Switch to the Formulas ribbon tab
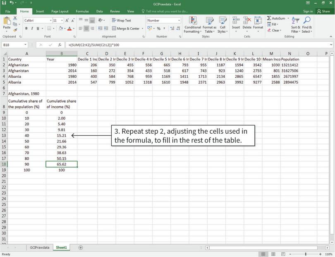This screenshot has height=257, width=335. pyautogui.click(x=82, y=11)
